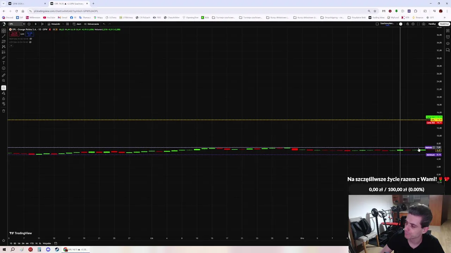
Task: Click the Wskaźniki indicators button
Action: click(x=54, y=24)
